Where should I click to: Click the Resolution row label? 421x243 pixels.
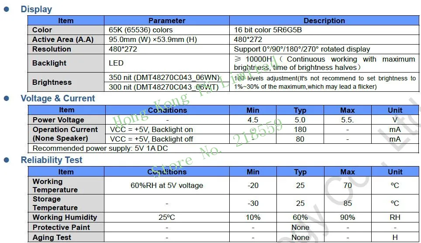(x=52, y=49)
